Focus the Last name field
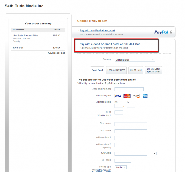185x172 pixels. point(131,131)
